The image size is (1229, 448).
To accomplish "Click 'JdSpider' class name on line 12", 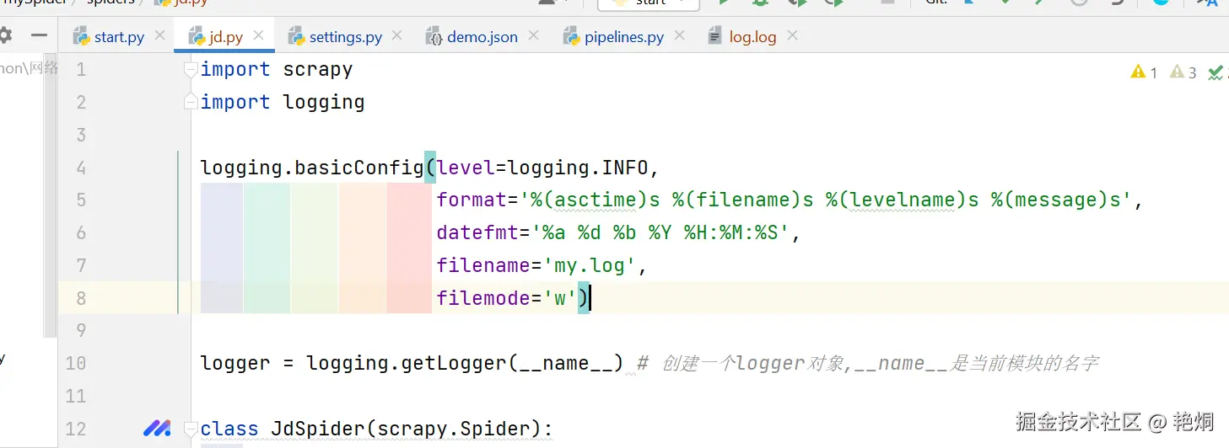I will click(x=317, y=429).
